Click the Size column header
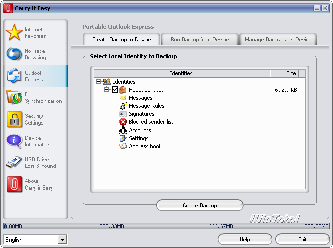The height and width of the screenshot is (248, 333). click(x=285, y=73)
